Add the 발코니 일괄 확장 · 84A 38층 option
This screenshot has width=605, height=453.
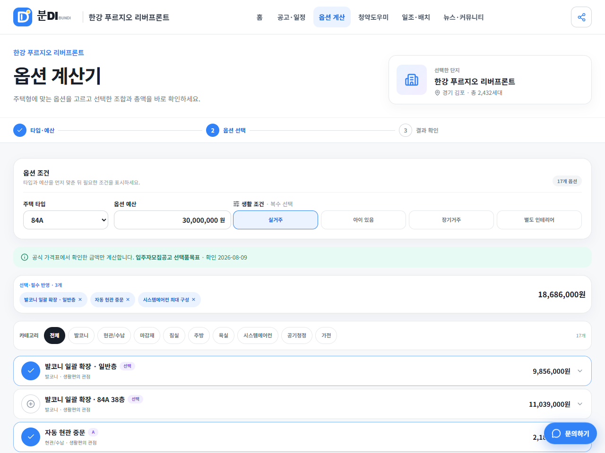[31, 404]
